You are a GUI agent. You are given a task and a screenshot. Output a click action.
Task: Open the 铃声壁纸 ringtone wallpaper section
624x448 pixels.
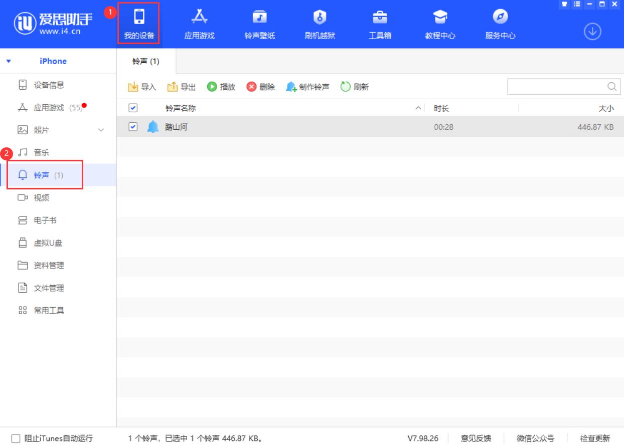[x=259, y=24]
